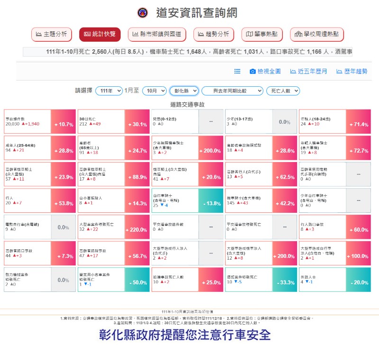
Task: Click the site logo emblem beside the title
Action: (142, 13)
